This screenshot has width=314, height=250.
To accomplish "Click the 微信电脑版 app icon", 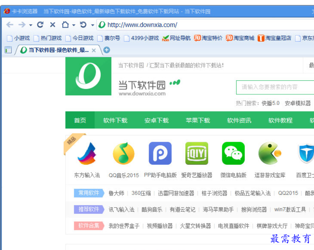I will point(233,153).
